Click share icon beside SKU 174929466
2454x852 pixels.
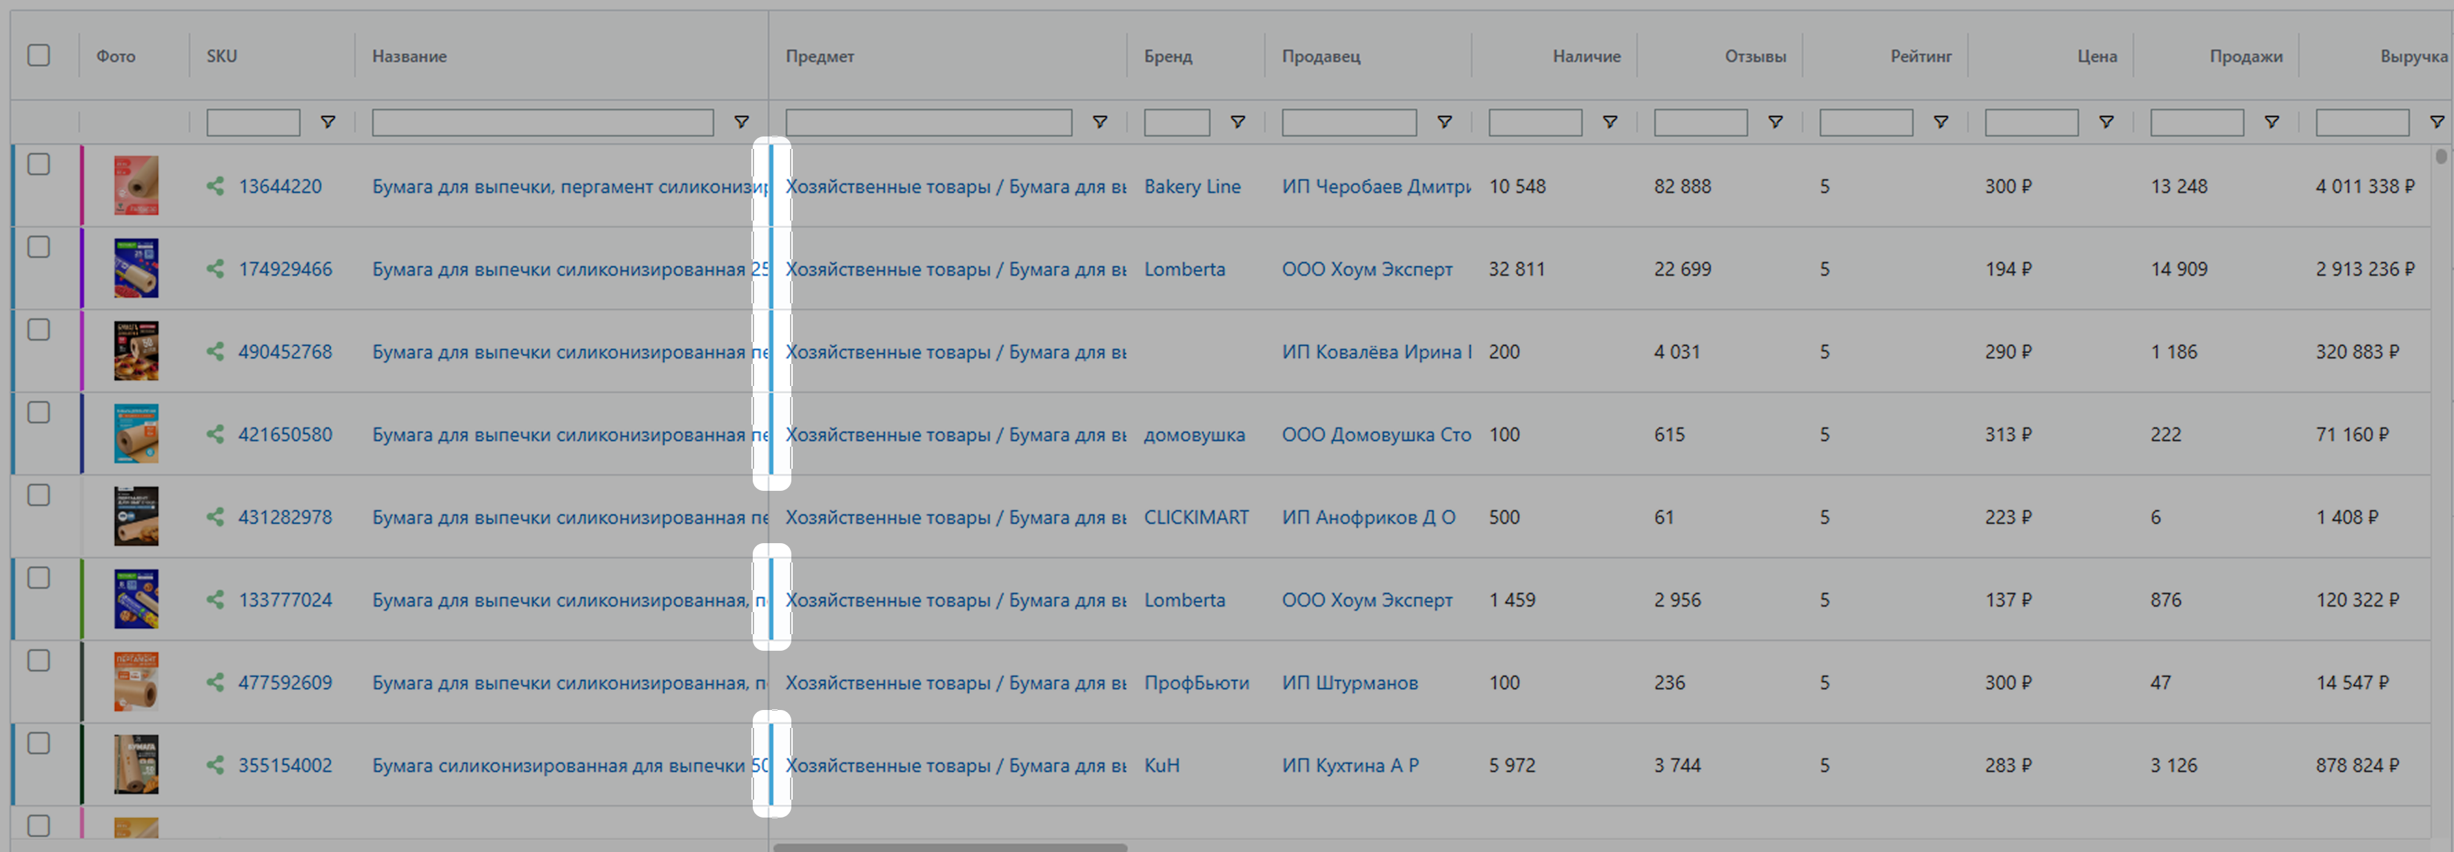point(215,269)
